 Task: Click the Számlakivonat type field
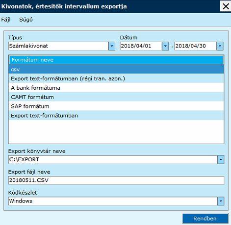58,46
